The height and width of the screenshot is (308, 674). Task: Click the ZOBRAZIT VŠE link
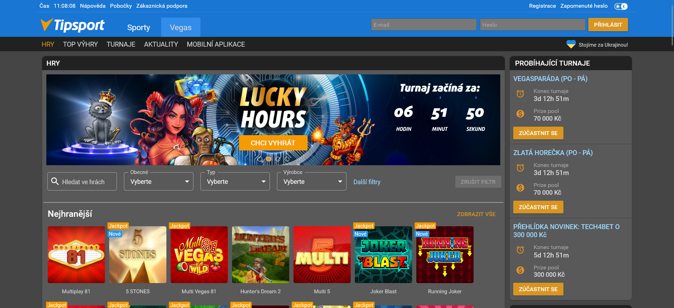tap(476, 214)
